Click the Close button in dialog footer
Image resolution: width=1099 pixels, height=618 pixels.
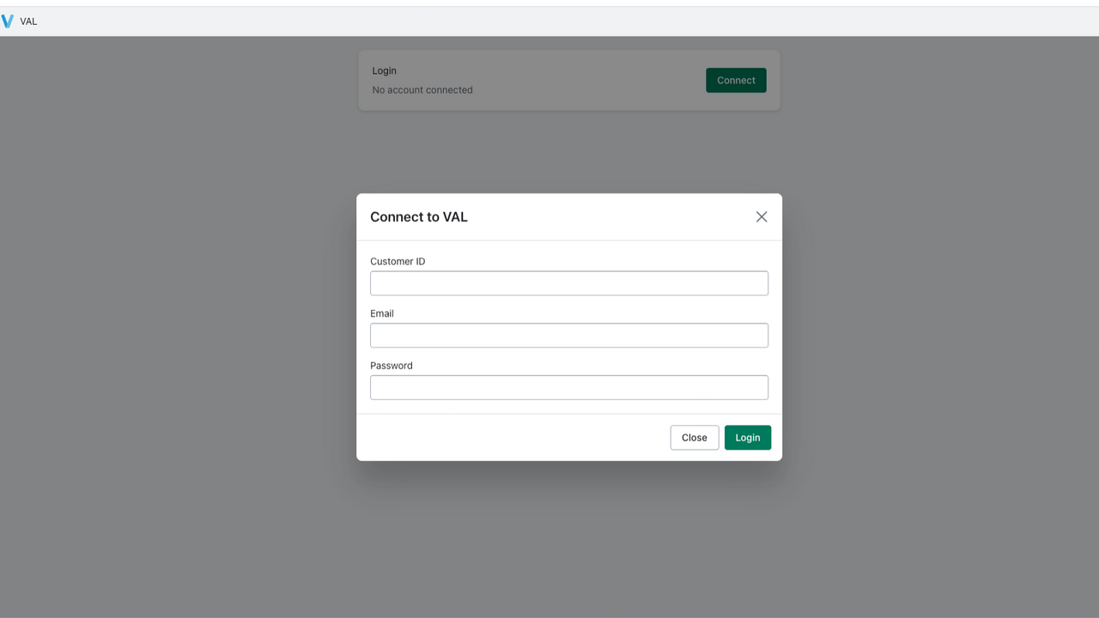coord(695,438)
